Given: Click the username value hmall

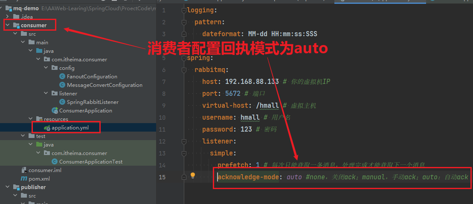Looking at the screenshot, I should point(250,117).
